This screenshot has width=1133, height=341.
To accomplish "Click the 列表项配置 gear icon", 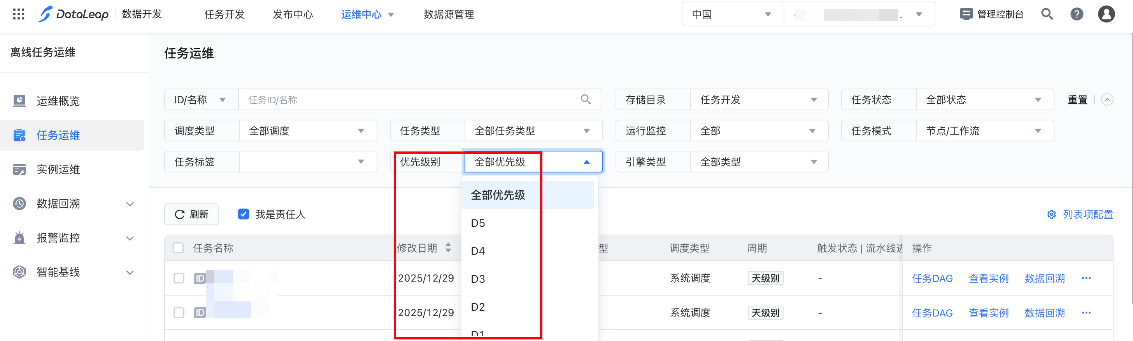I will pos(1051,214).
